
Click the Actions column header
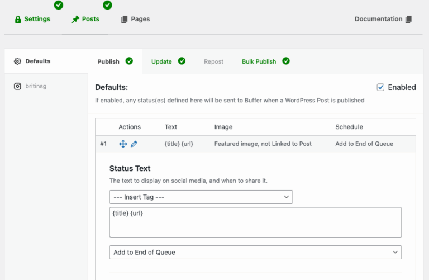click(x=130, y=127)
